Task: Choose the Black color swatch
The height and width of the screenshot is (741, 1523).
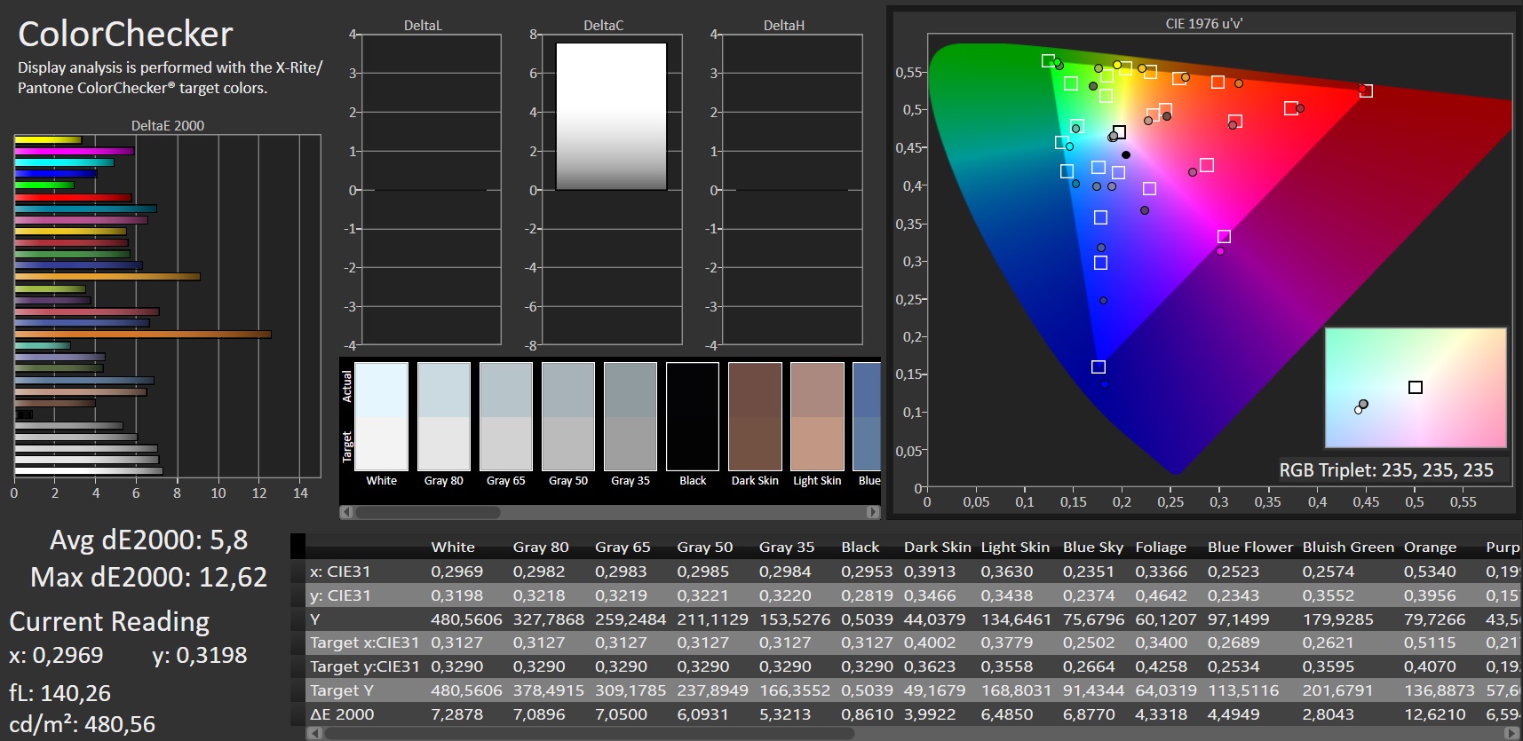Action: pyautogui.click(x=692, y=416)
